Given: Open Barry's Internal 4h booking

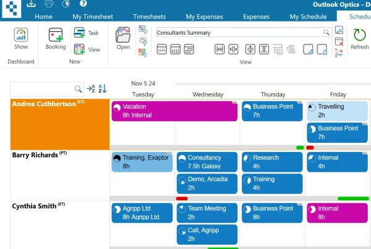Looking at the screenshot, I should (x=338, y=162).
